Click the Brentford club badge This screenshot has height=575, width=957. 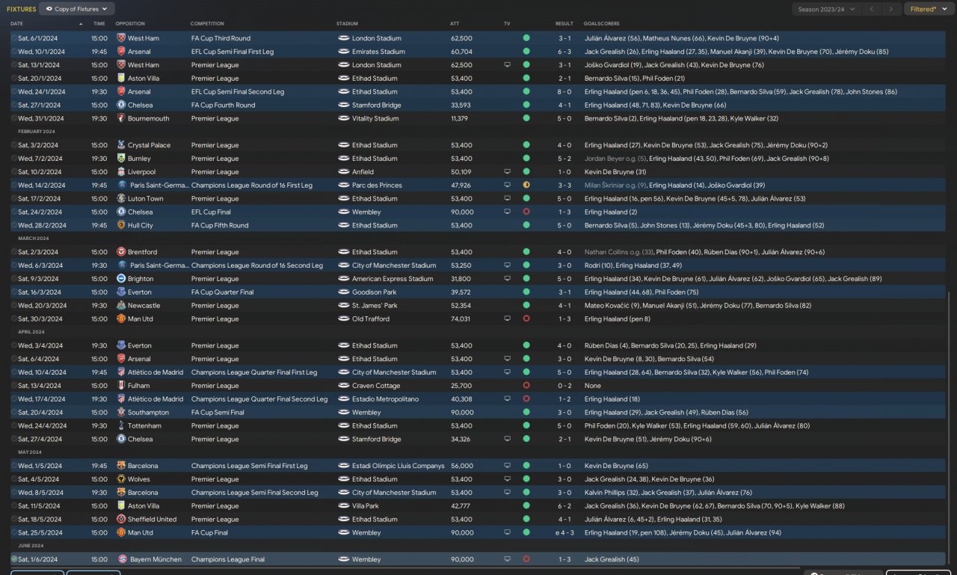click(121, 252)
